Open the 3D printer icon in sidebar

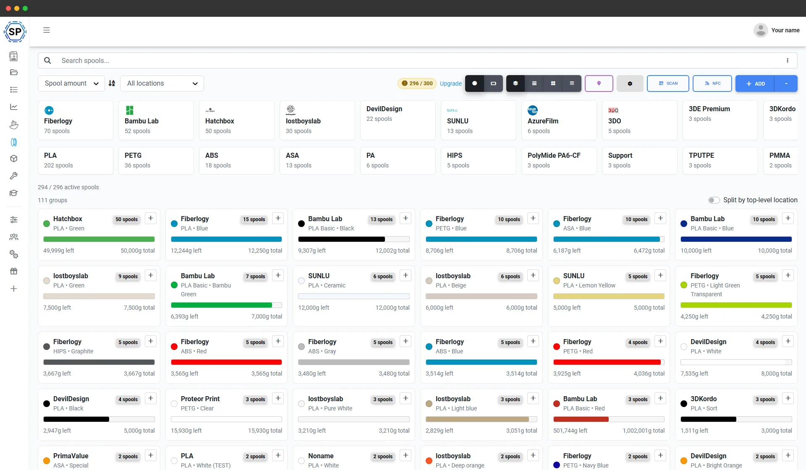click(14, 56)
